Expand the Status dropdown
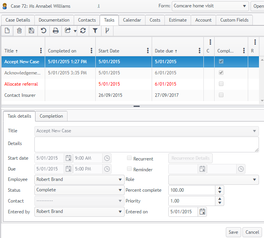 click(x=80, y=190)
